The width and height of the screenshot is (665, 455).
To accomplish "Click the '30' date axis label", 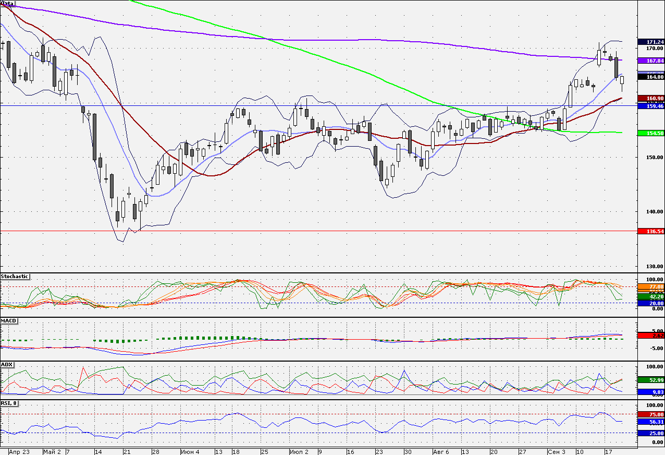I will 408,451.
